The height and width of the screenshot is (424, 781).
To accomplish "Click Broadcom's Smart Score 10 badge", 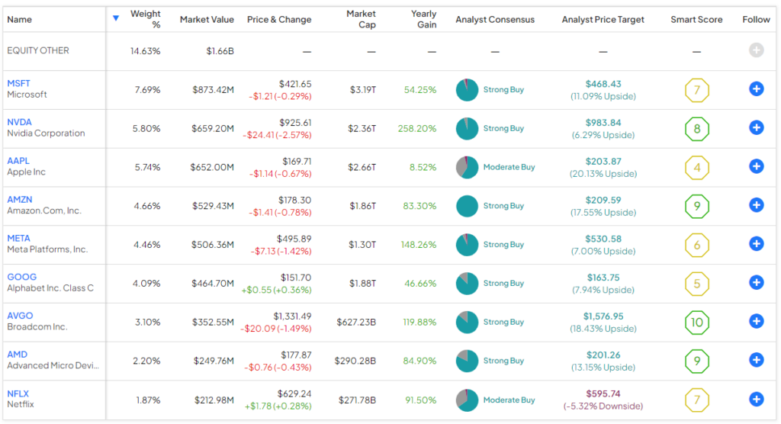I will pyautogui.click(x=696, y=322).
